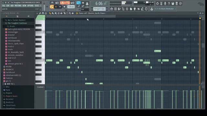Screen dimensions: 207x116
Task: Open the piano roll menu arrow
Action: point(37,13)
